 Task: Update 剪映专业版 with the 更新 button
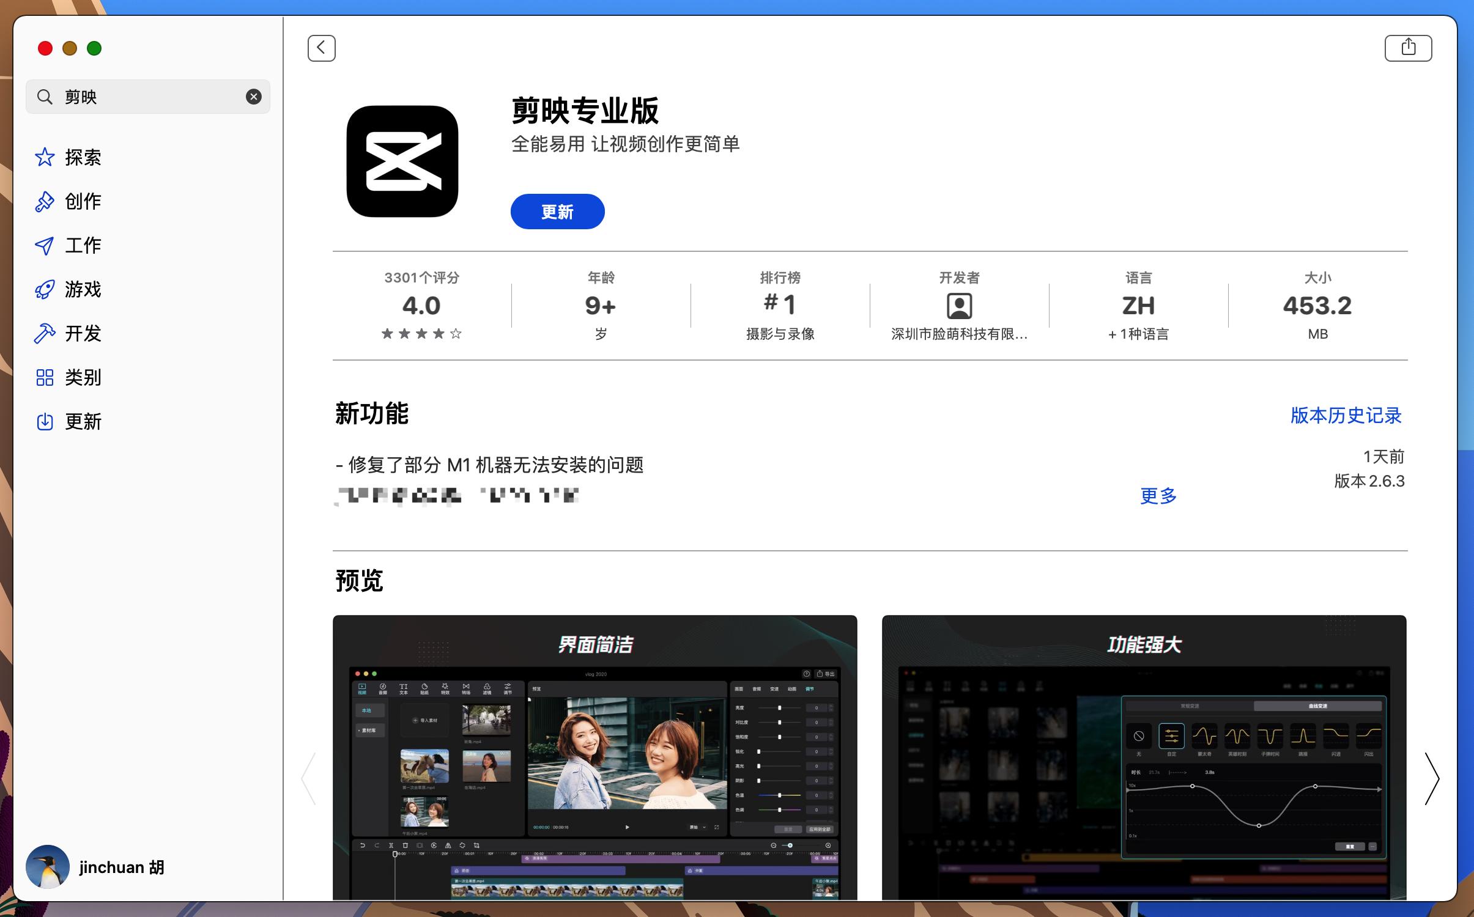pos(557,211)
